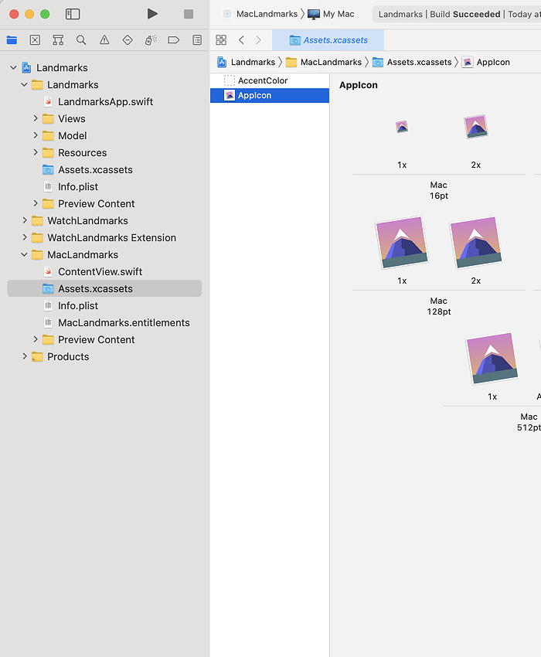Expand the WatchLandmarks Extension folder

[x=25, y=237]
